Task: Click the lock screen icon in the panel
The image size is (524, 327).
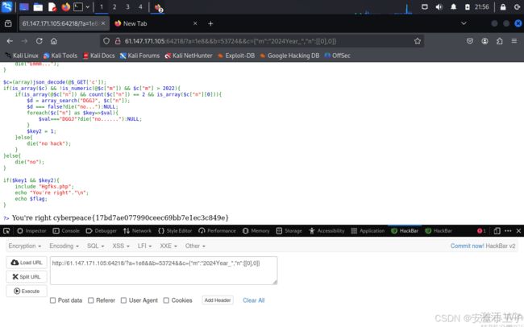Action: [503, 7]
